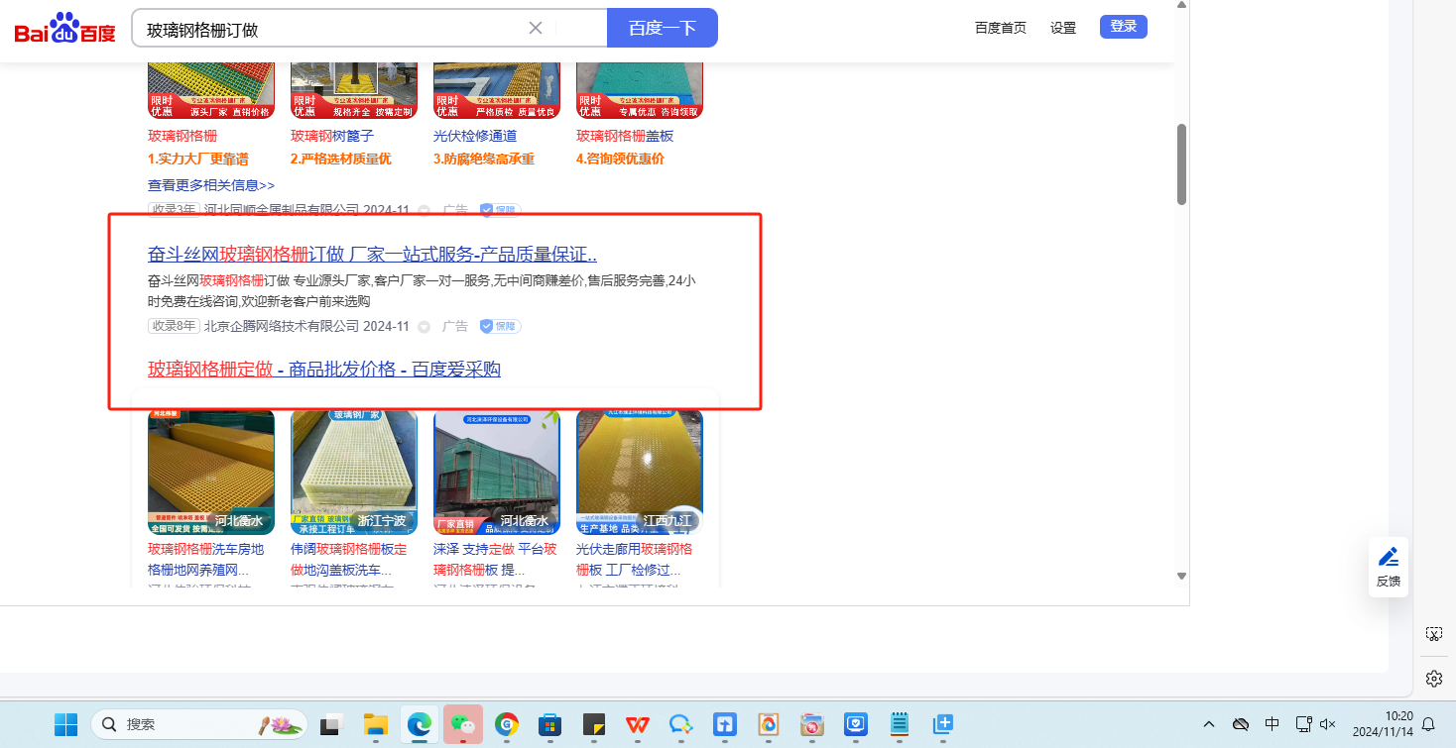
Task: Click the 登录 login button
Action: click(1124, 27)
